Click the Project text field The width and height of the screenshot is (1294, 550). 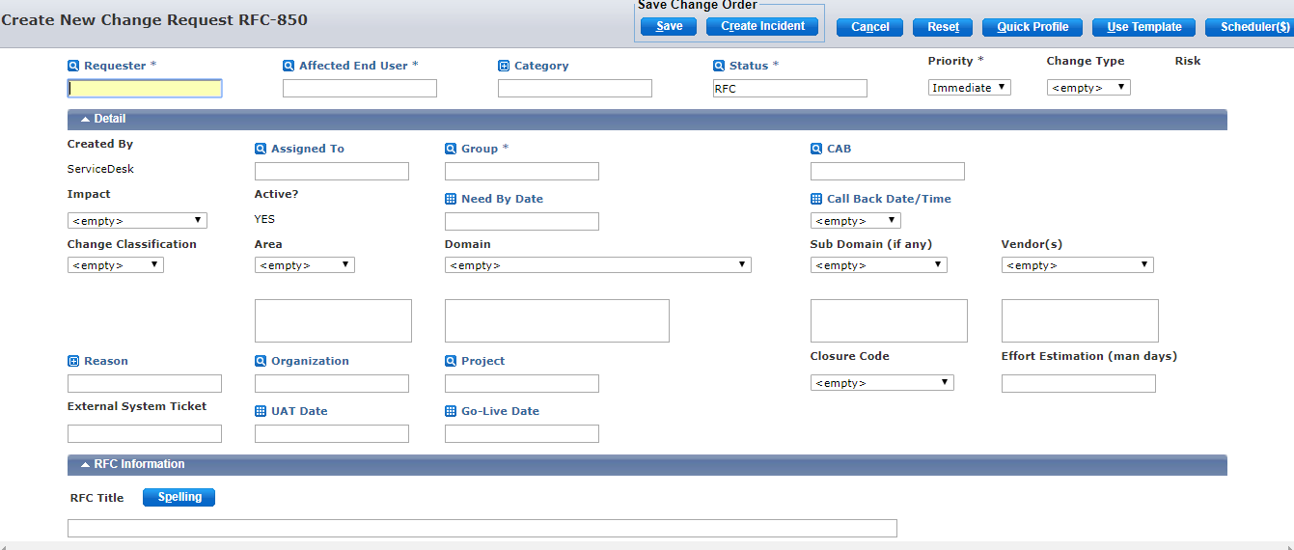pos(522,384)
